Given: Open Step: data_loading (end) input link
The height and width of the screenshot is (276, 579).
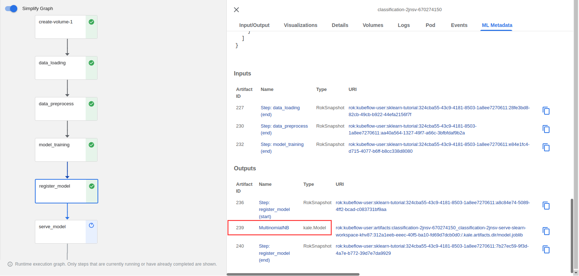Looking at the screenshot, I should pos(280,111).
